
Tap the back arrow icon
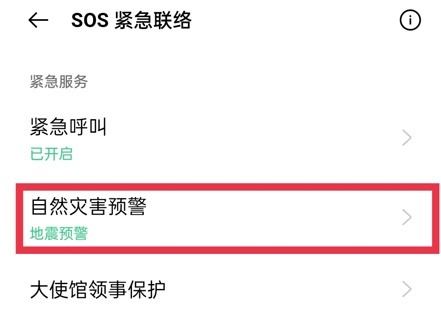[x=38, y=20]
